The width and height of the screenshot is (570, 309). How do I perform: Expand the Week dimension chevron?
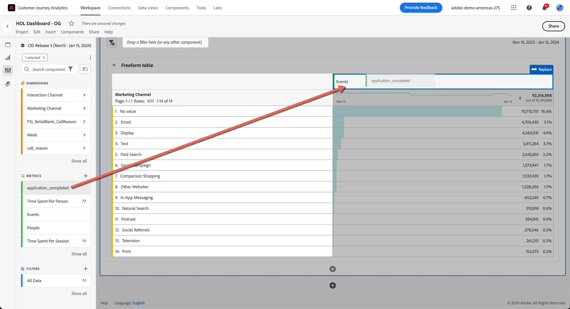pyautogui.click(x=84, y=135)
